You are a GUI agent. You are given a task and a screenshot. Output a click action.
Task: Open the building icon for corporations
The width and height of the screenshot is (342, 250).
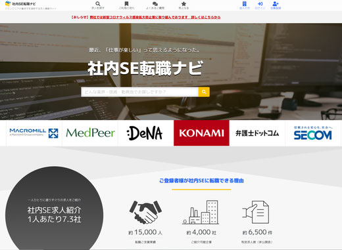[245, 4]
